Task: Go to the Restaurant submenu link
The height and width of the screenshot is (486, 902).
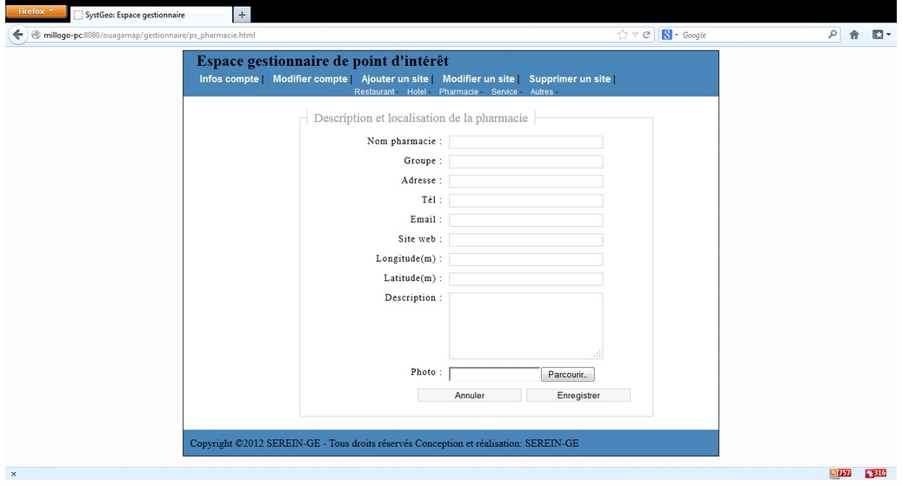Action: (374, 92)
